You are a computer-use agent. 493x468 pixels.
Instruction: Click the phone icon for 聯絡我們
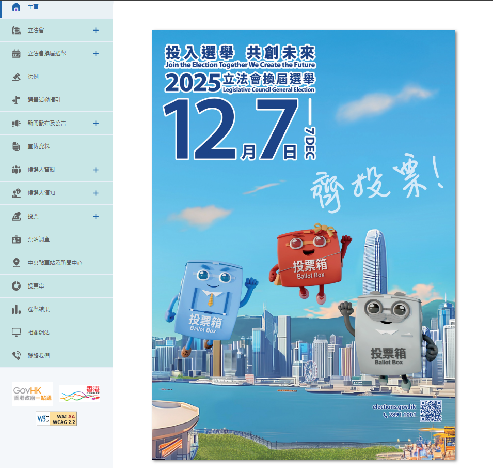point(16,356)
